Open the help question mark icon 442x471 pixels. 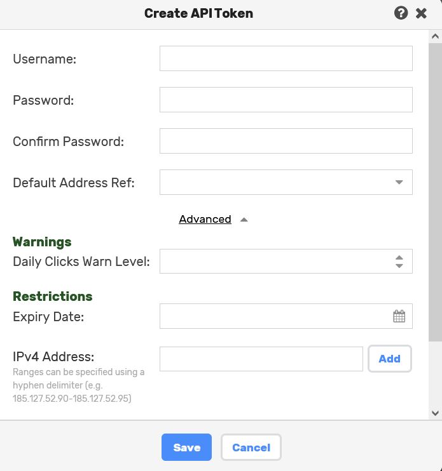point(401,13)
